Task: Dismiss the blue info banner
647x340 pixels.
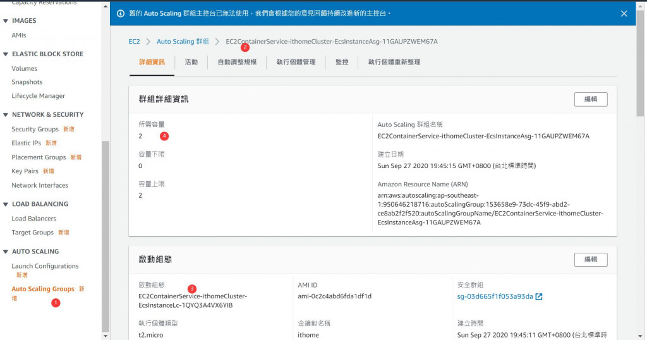Action: point(624,14)
